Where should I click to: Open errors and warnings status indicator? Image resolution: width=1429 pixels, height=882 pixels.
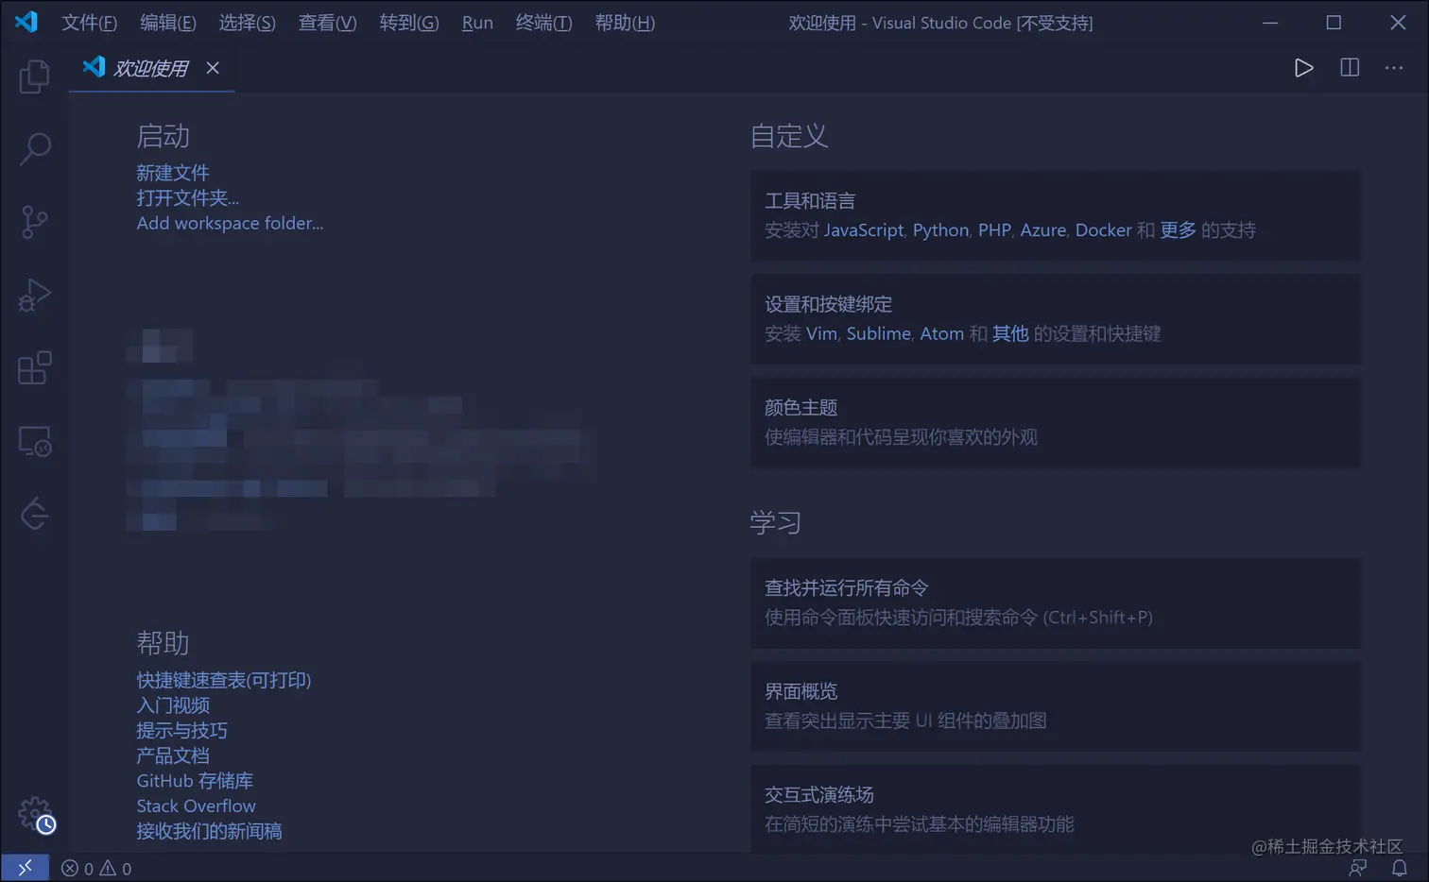point(96,868)
